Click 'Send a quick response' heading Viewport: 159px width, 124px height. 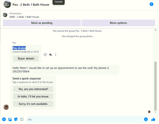27,79
